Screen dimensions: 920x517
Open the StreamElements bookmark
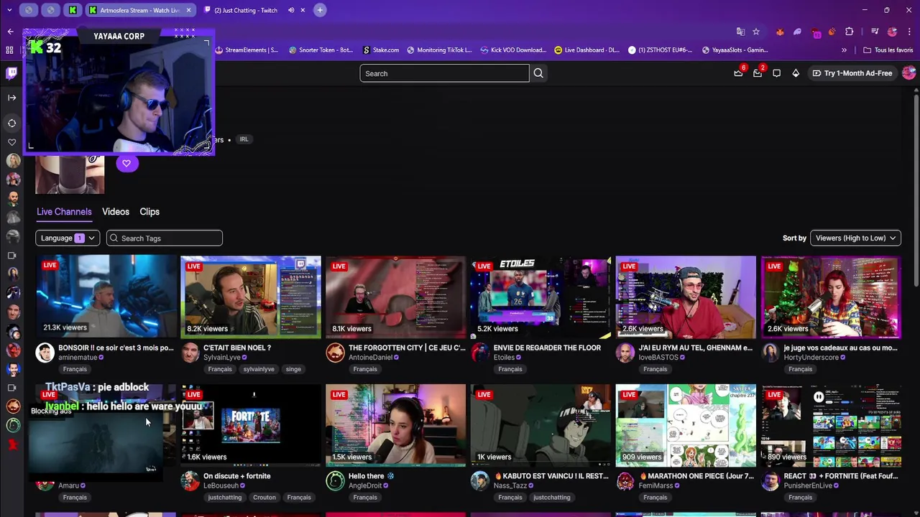click(247, 50)
